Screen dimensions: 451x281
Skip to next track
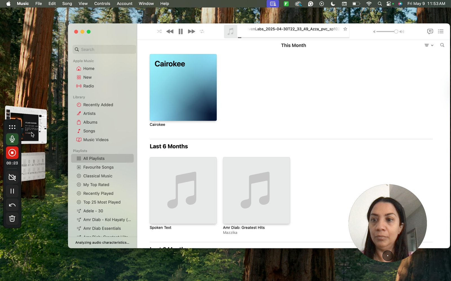coord(191,31)
